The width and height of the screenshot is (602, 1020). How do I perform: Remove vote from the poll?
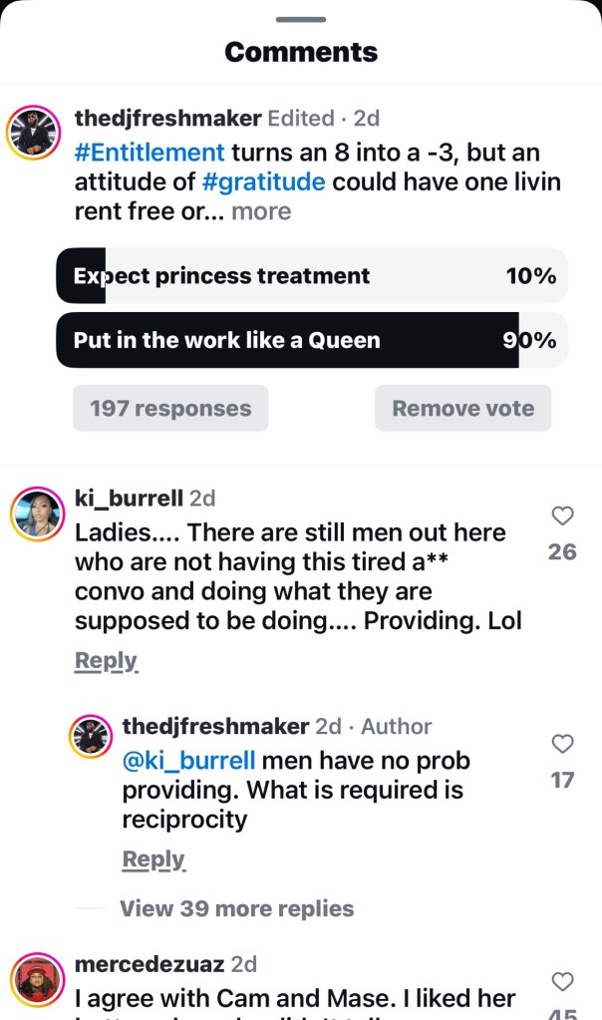[462, 408]
